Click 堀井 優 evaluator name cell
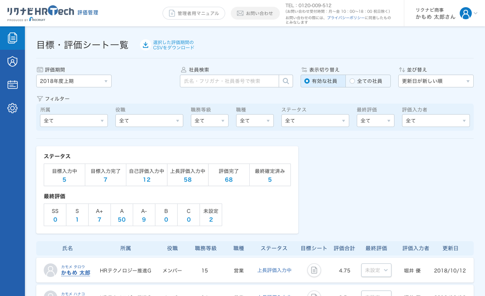Screen dimensions: 485x296 click(x=412, y=270)
